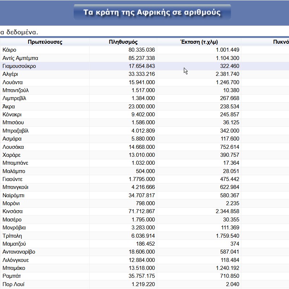Click the Γιαούντε capital cell
This screenshot has height=289, width=289.
click(x=45, y=179)
